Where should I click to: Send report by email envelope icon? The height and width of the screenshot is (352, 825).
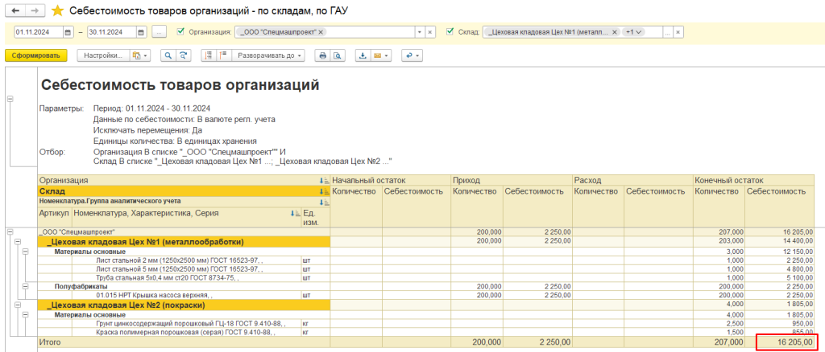[377, 55]
